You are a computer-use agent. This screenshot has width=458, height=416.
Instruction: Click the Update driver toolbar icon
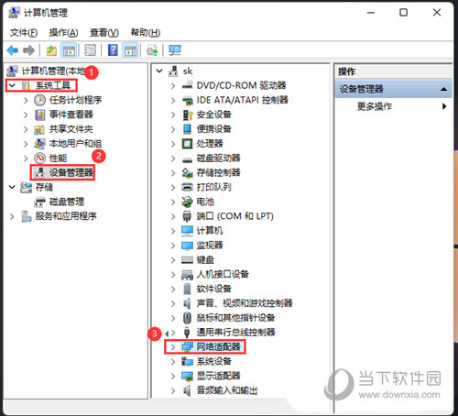(x=152, y=50)
